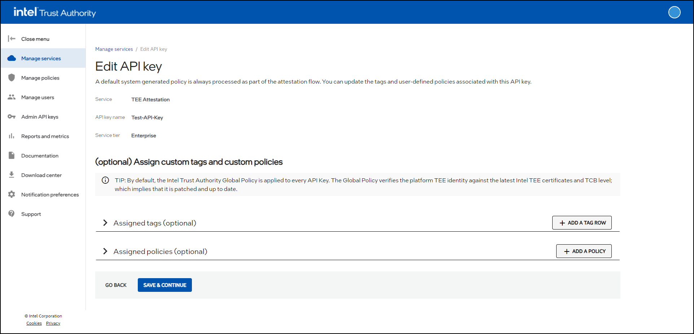Click the Assigned tags (optional) heading
Image resolution: width=694 pixels, height=334 pixels.
coord(155,223)
